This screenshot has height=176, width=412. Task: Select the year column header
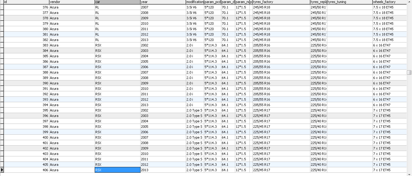tap(163, 2)
